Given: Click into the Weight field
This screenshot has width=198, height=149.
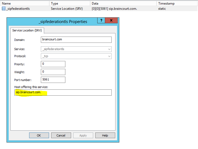Looking at the screenshot, I should [53, 72].
